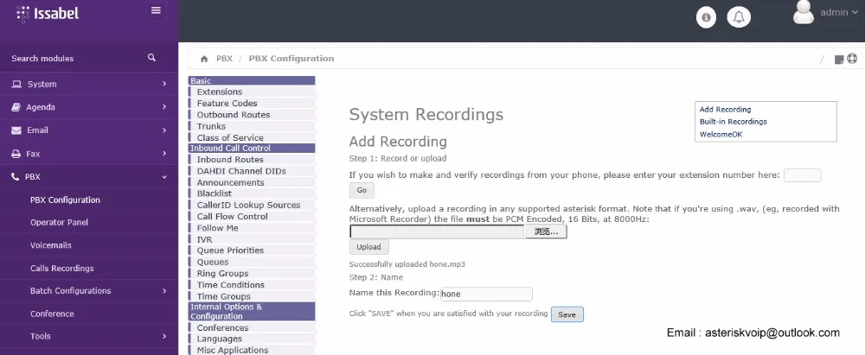
Task: Open PBX Configuration in sidebar
Action: pos(65,200)
